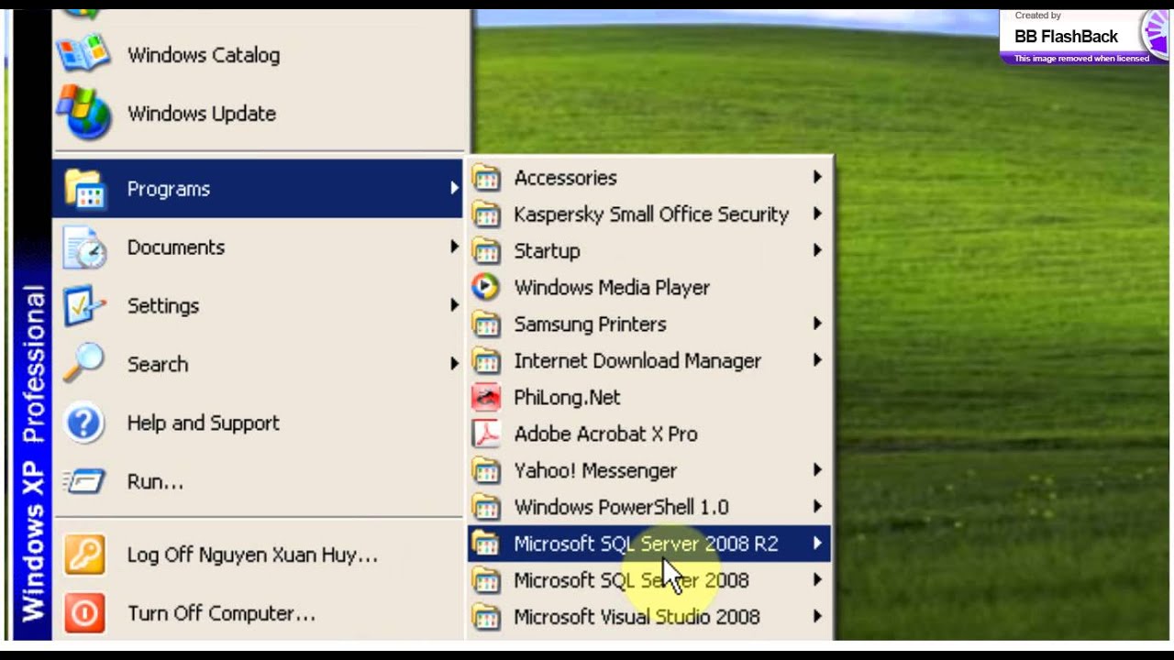Expand the Microsoft Visual Studio 2008 arrow

click(x=817, y=617)
